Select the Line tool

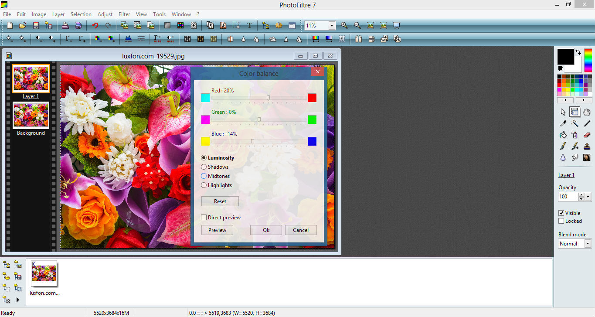[x=587, y=124]
